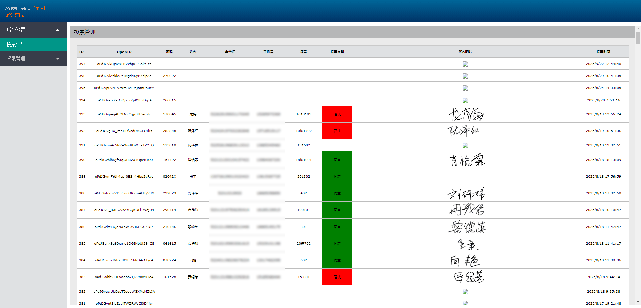Click the missing signature icon in row 391

[465, 145]
